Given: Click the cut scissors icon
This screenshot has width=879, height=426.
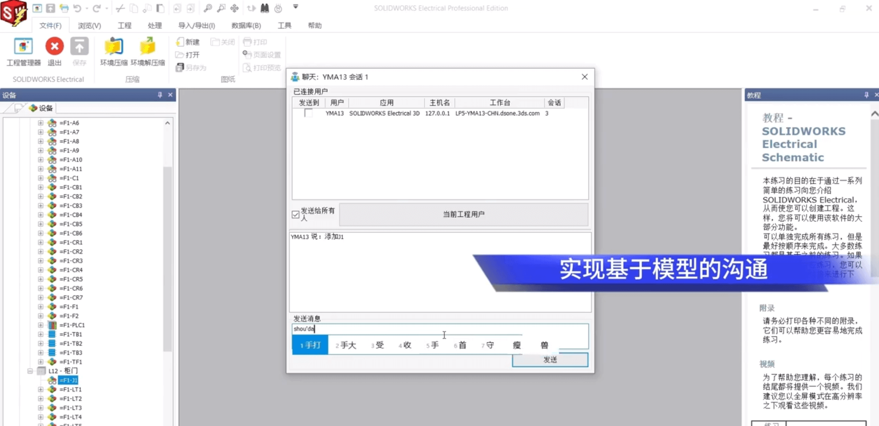Looking at the screenshot, I should pyautogui.click(x=120, y=8).
